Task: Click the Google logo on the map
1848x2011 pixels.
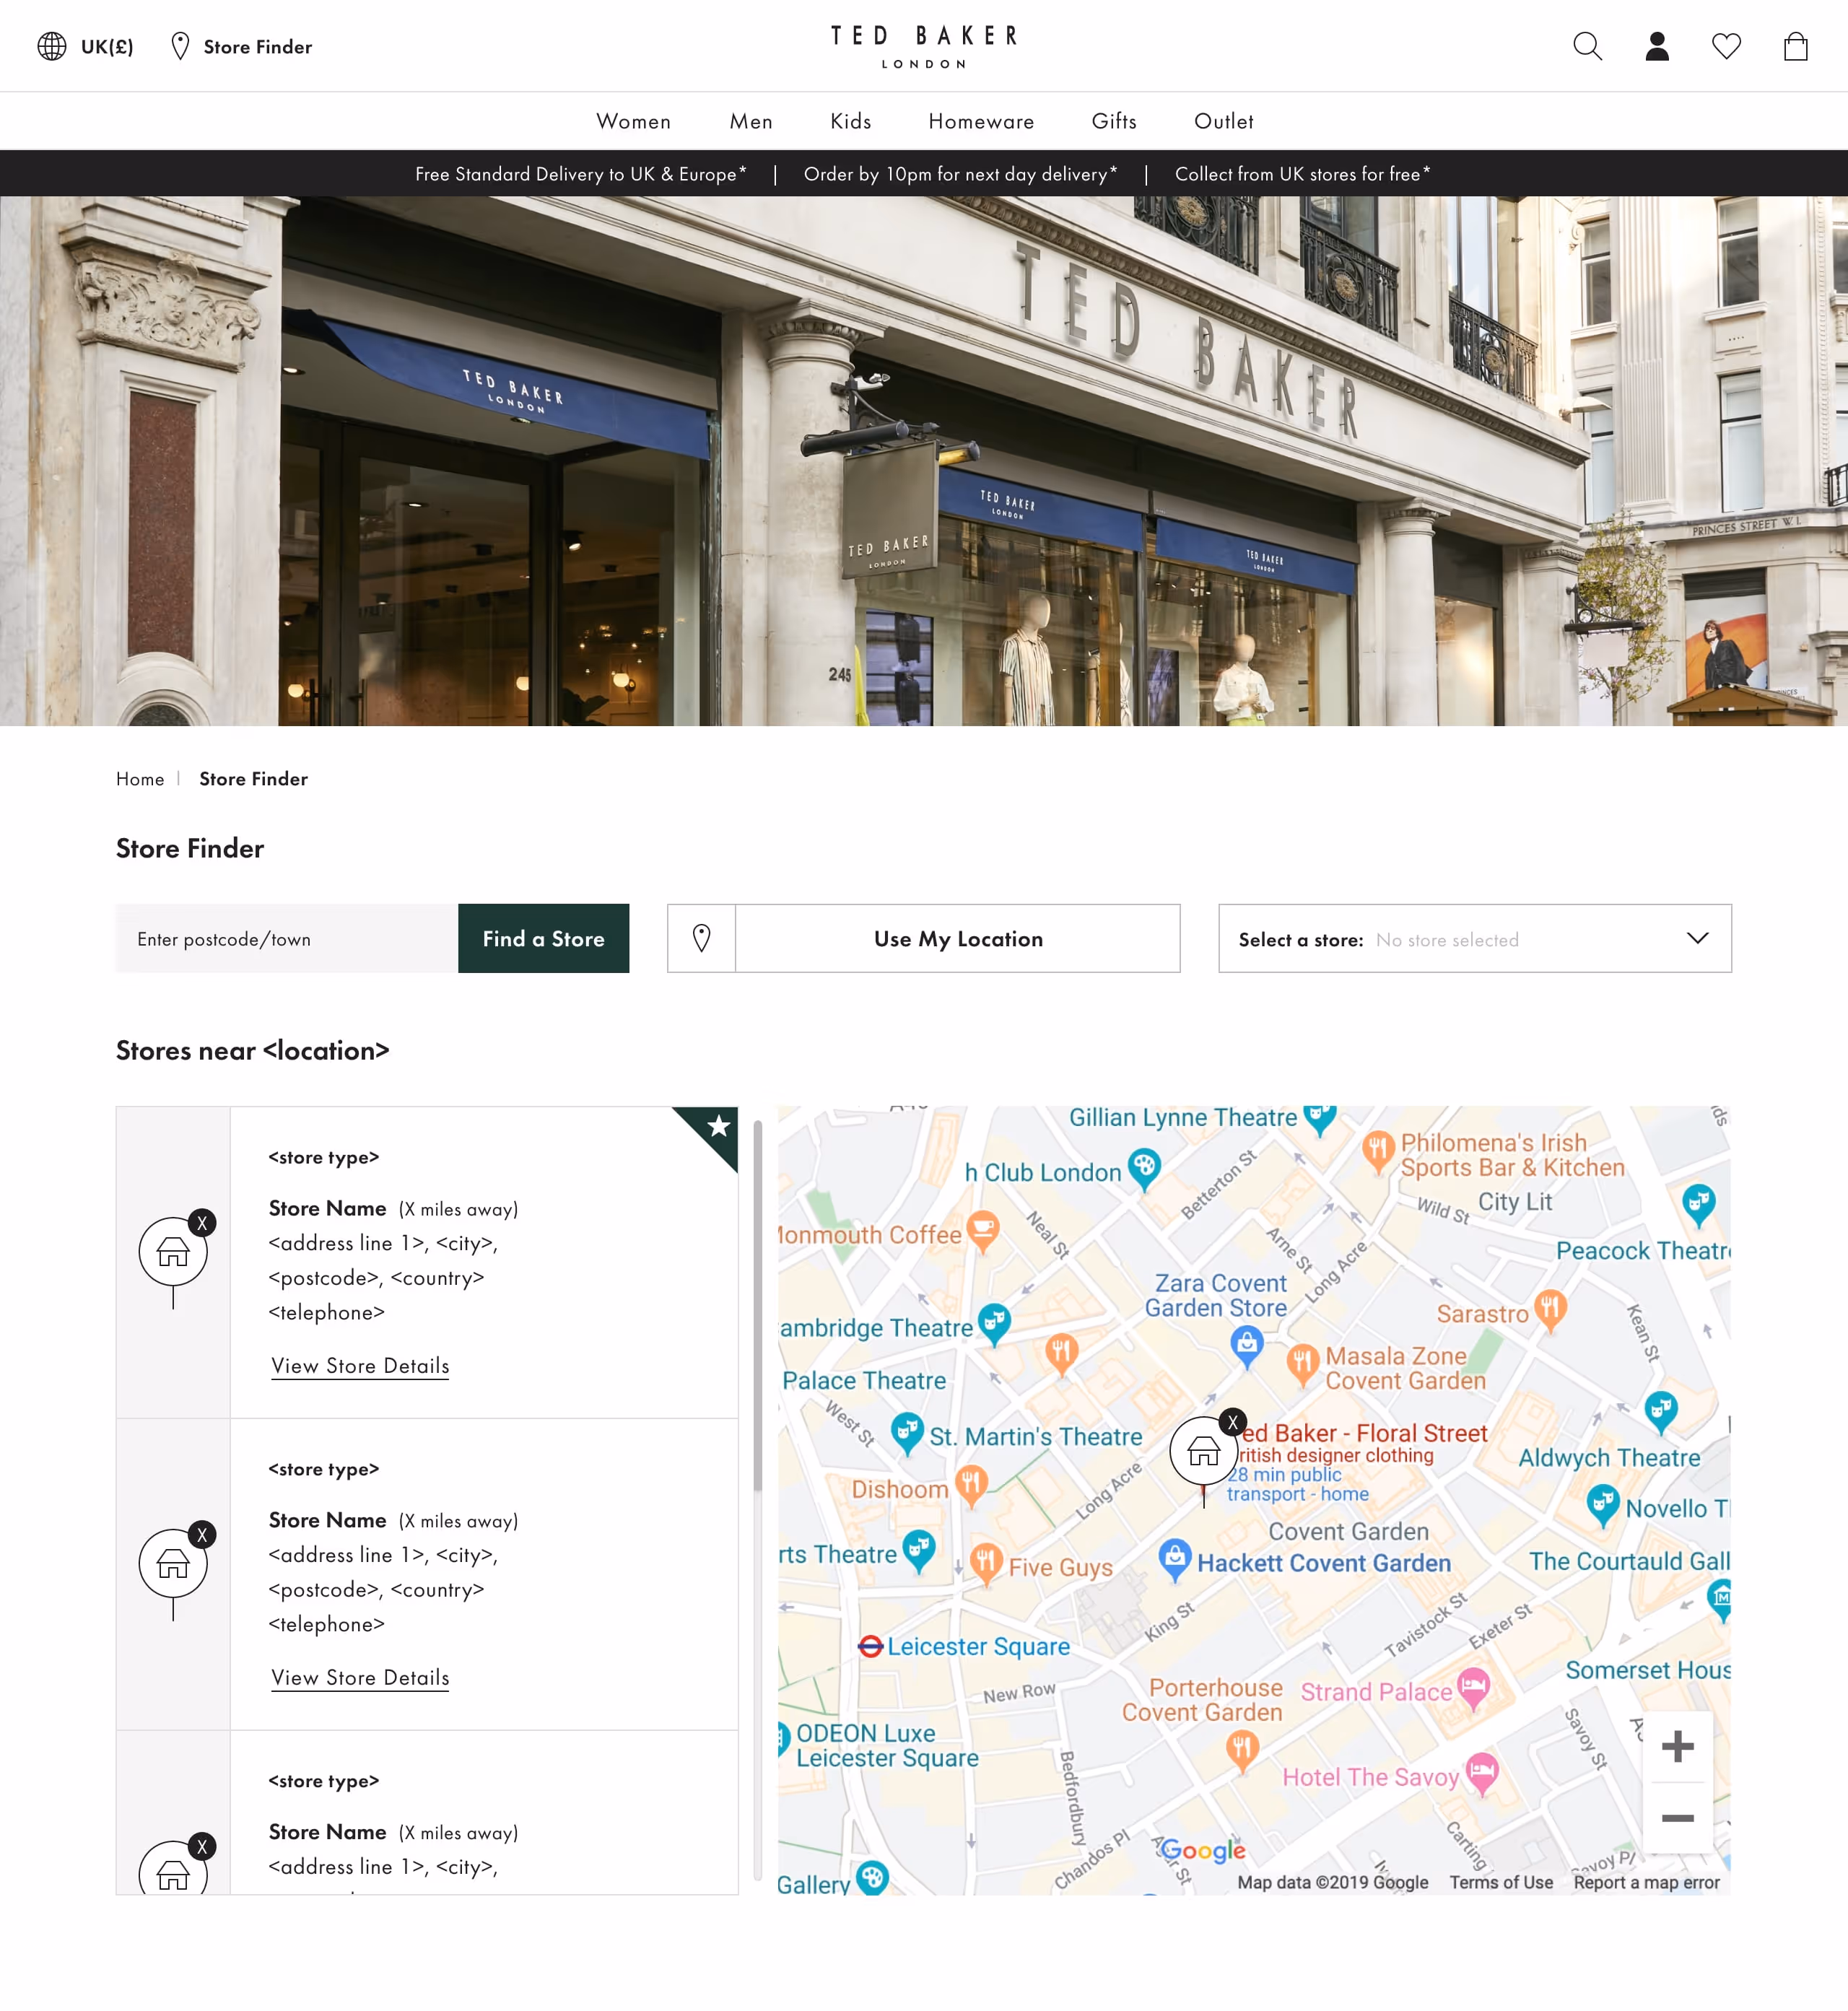Action: [x=1203, y=1851]
